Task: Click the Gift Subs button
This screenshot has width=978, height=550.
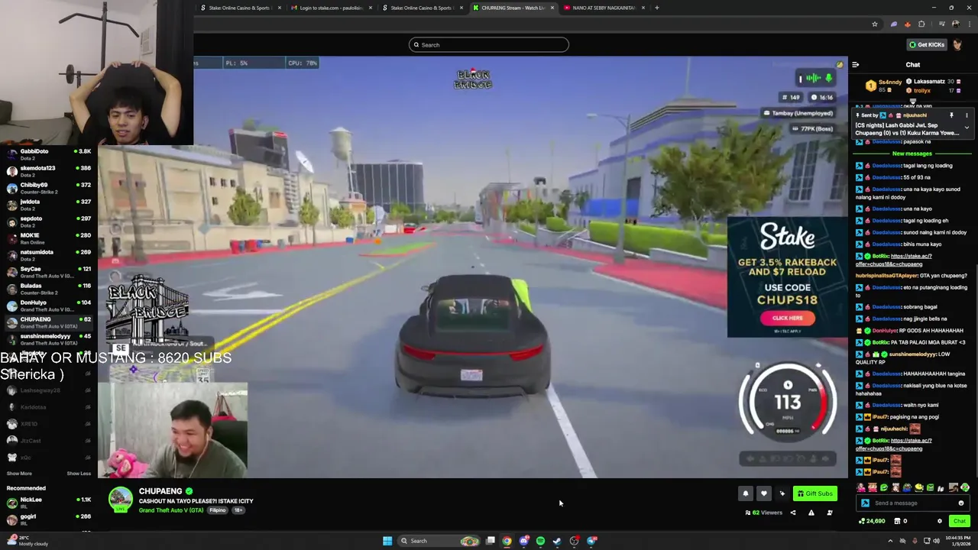Action: tap(814, 493)
